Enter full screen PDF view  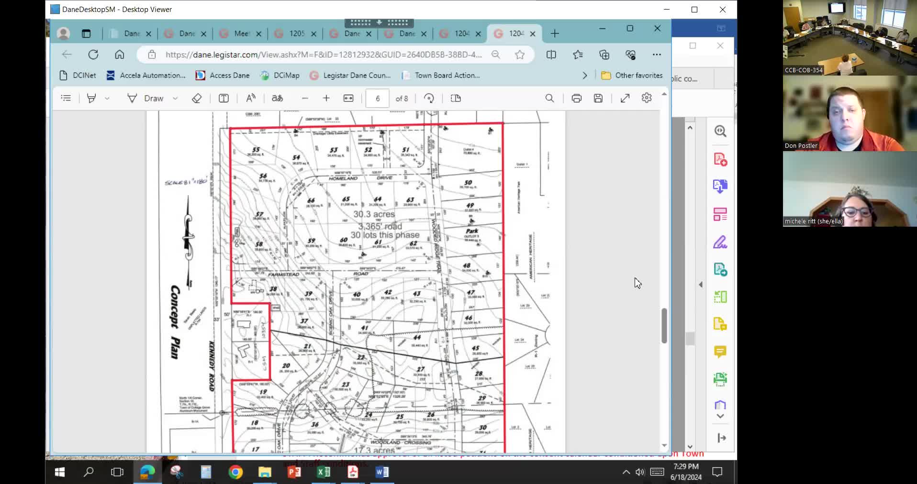pyautogui.click(x=625, y=98)
